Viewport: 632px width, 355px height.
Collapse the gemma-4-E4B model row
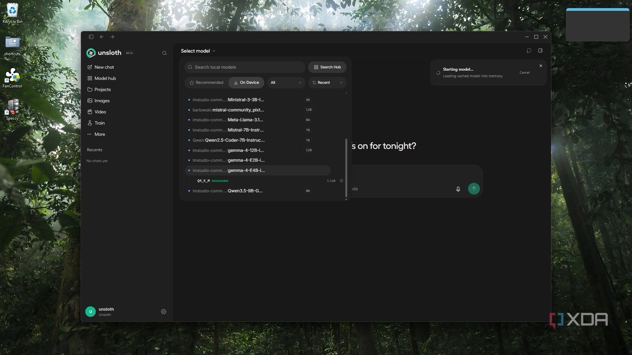[257, 171]
